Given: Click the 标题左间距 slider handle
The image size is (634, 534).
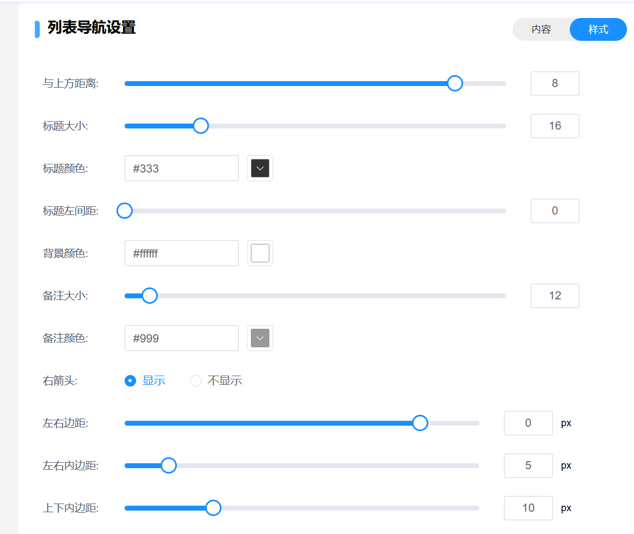Looking at the screenshot, I should coord(125,211).
